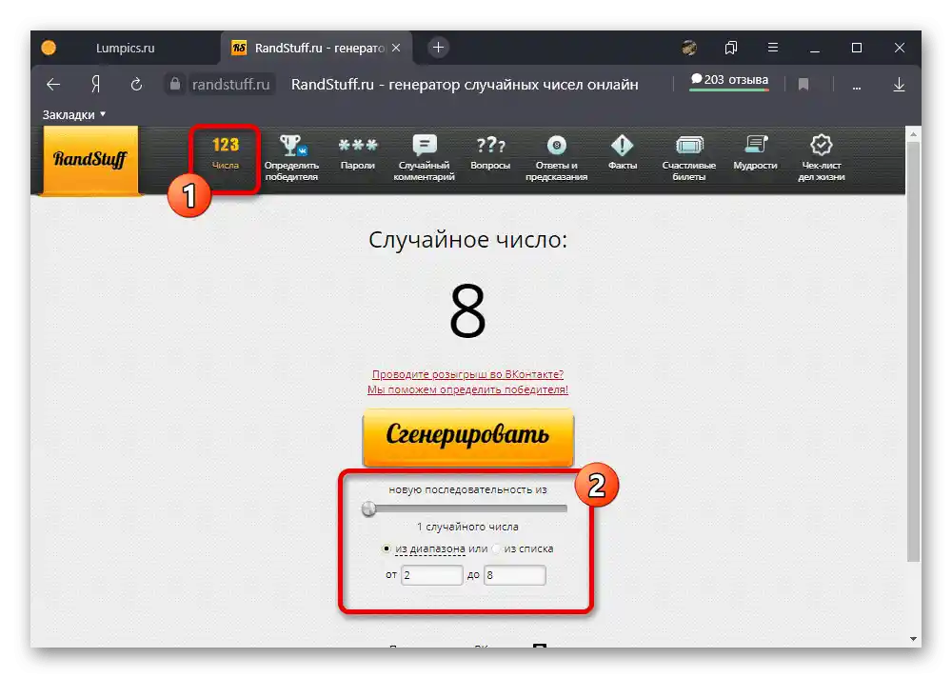The image size is (952, 678).
Task: Open Счастливые билеты section
Action: (688, 158)
